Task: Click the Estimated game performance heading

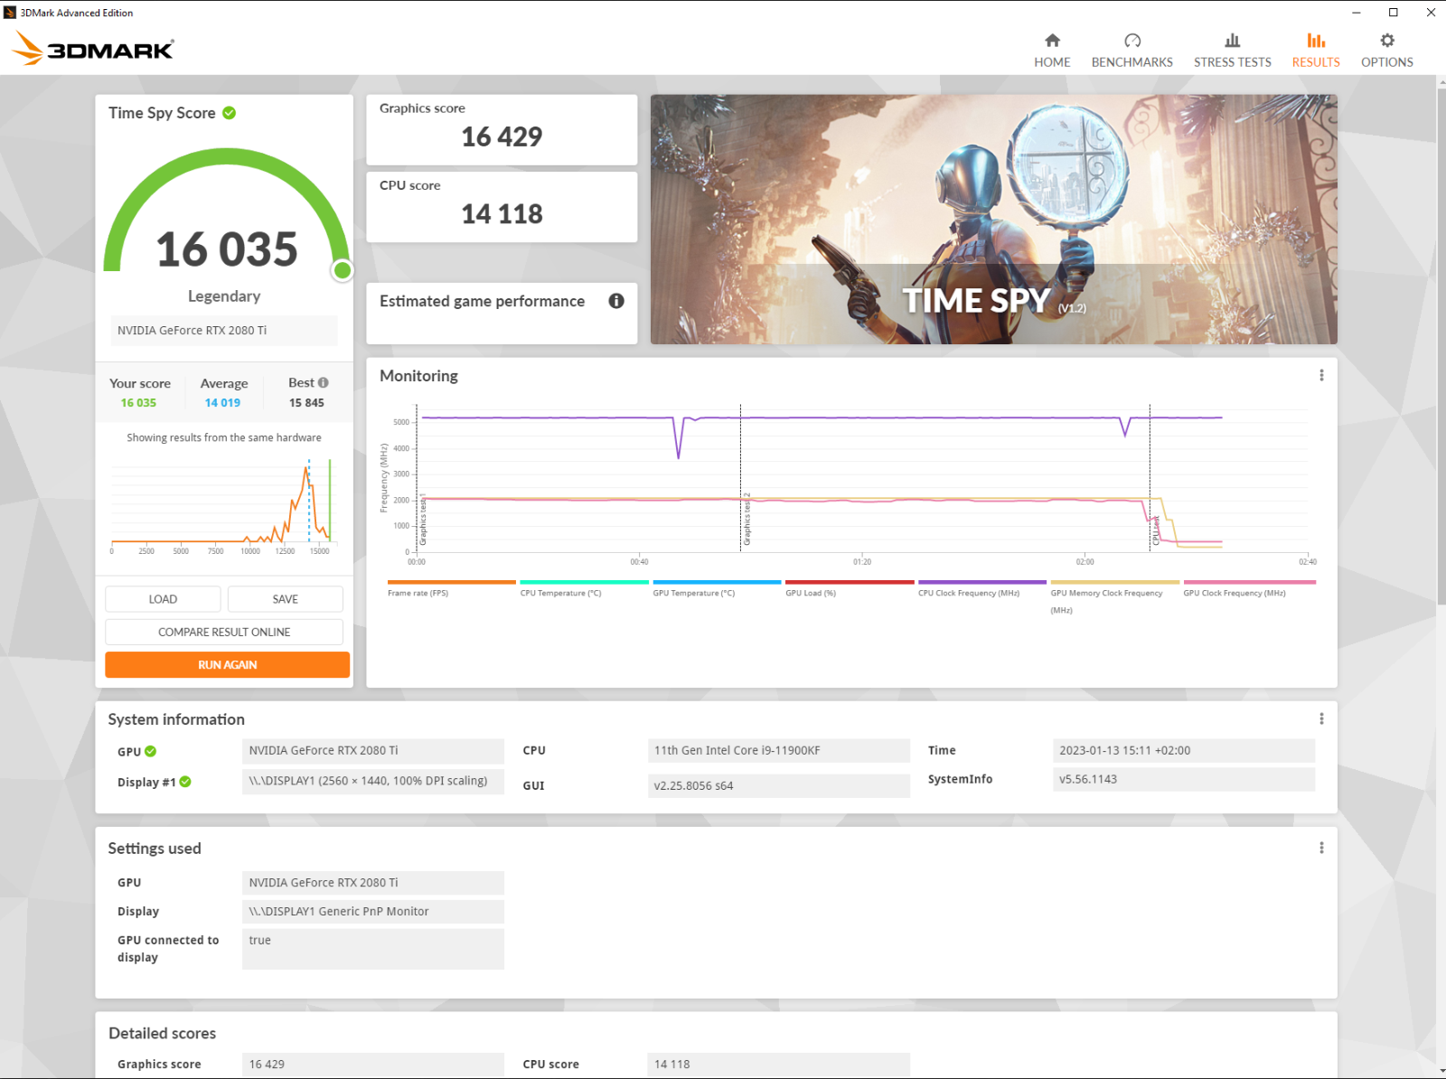Action: [x=482, y=301]
